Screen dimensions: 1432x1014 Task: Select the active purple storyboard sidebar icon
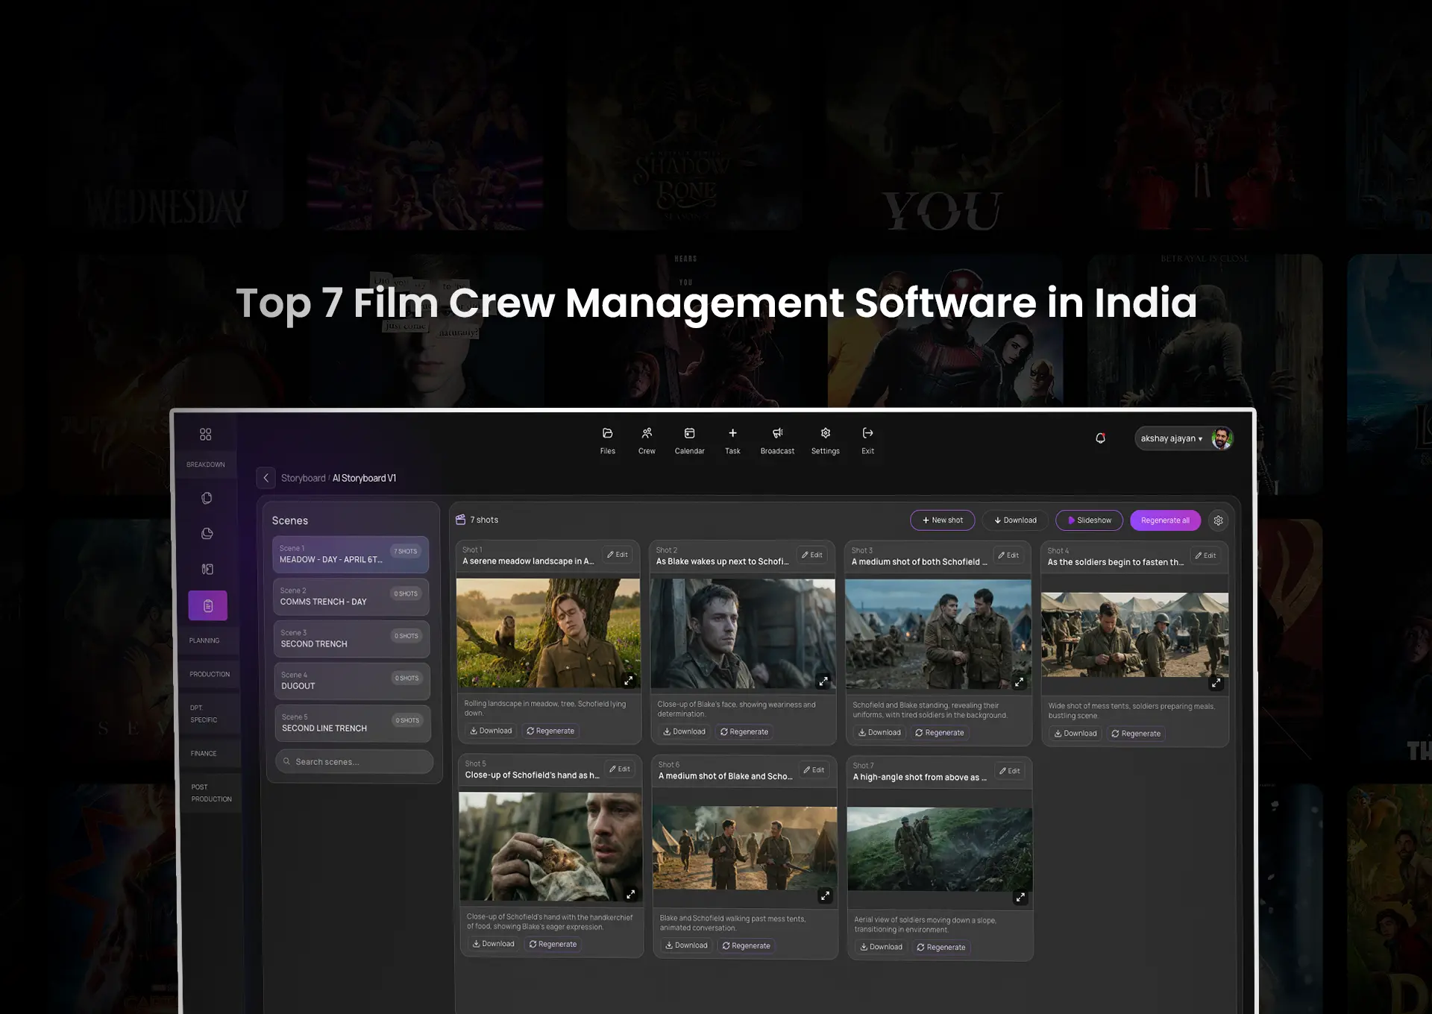[x=207, y=605]
